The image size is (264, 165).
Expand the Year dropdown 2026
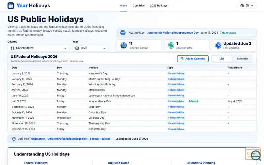[90, 48]
